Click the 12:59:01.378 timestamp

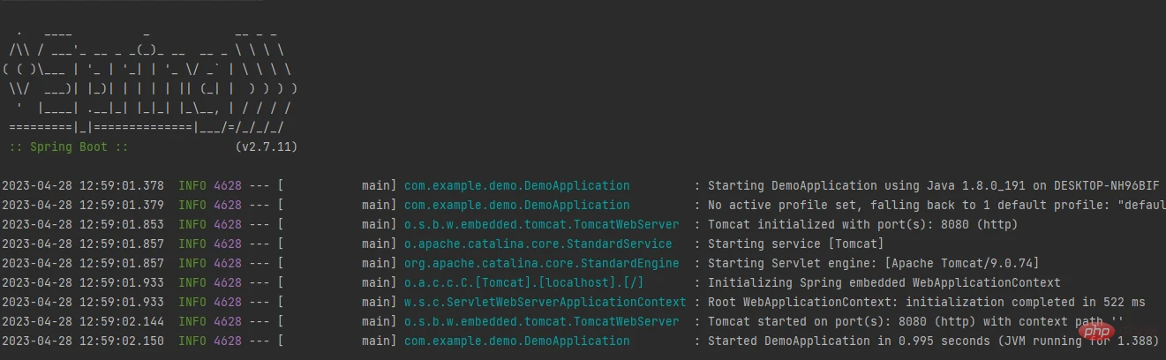(83, 185)
